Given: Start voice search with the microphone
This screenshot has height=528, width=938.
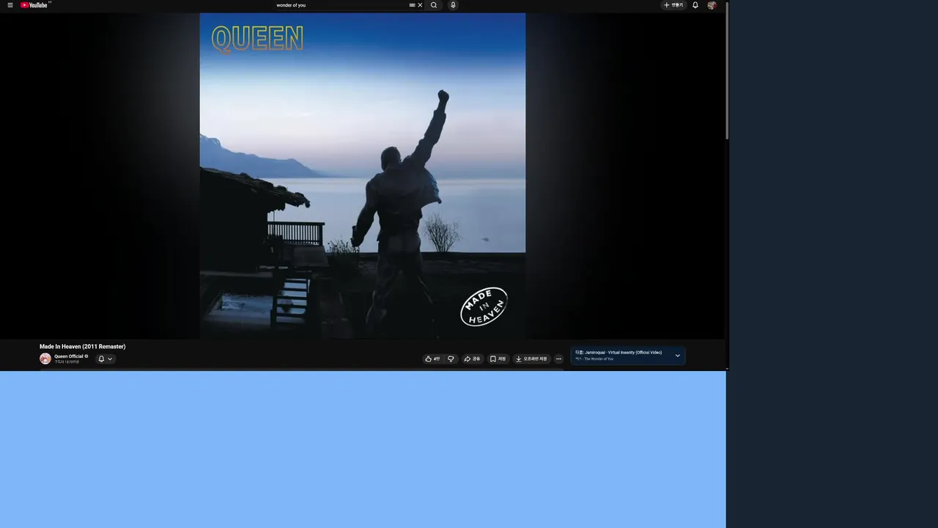Looking at the screenshot, I should click(453, 5).
